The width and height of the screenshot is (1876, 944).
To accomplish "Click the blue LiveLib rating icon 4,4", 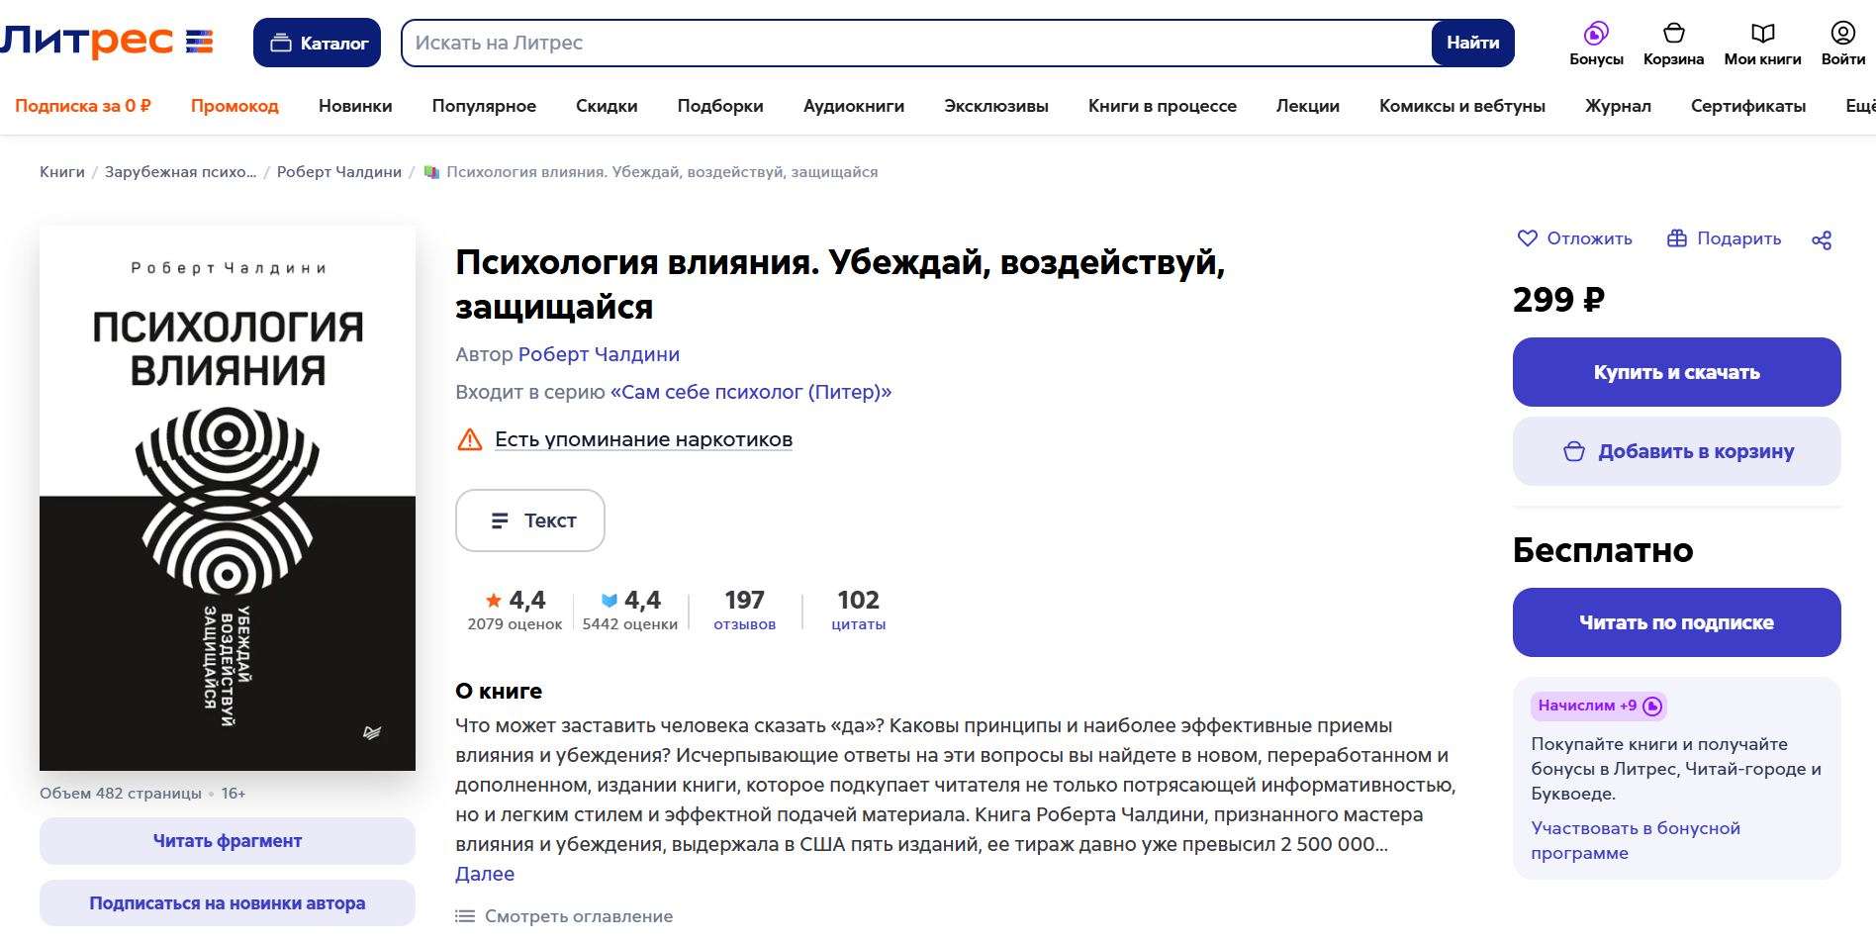I will coord(610,600).
